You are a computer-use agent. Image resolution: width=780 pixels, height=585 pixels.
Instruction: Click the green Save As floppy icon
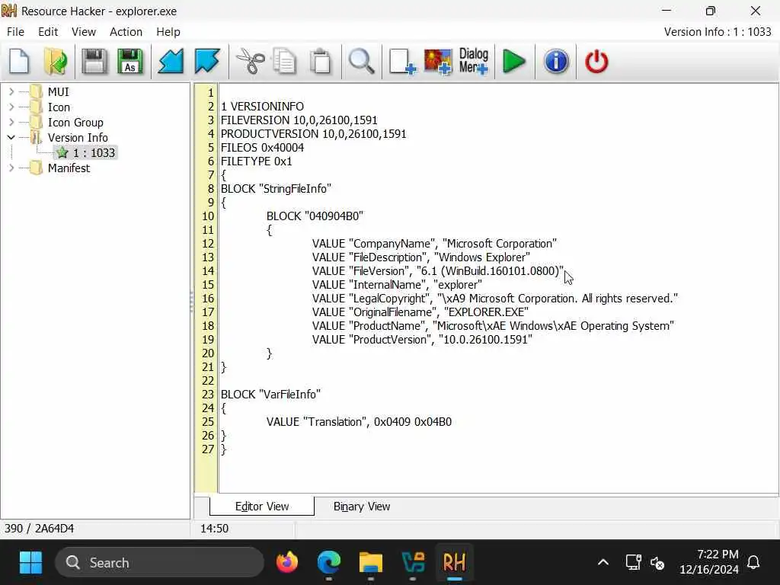click(x=129, y=62)
